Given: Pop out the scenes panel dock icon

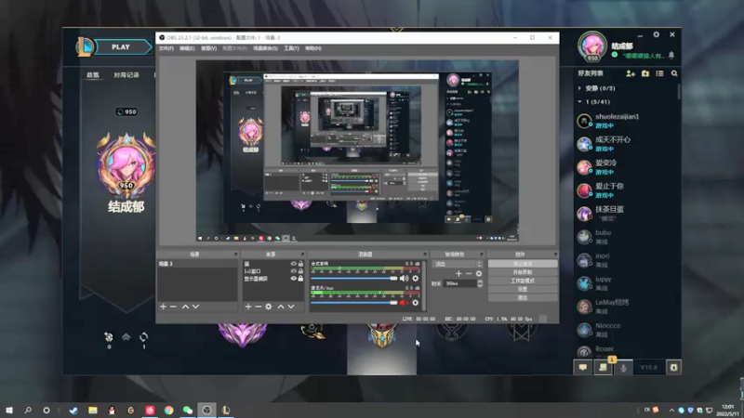Looking at the screenshot, I should 235,255.
